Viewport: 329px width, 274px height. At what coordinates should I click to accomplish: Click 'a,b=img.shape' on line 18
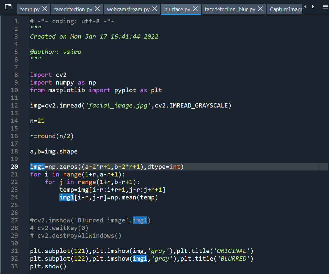tap(54, 151)
